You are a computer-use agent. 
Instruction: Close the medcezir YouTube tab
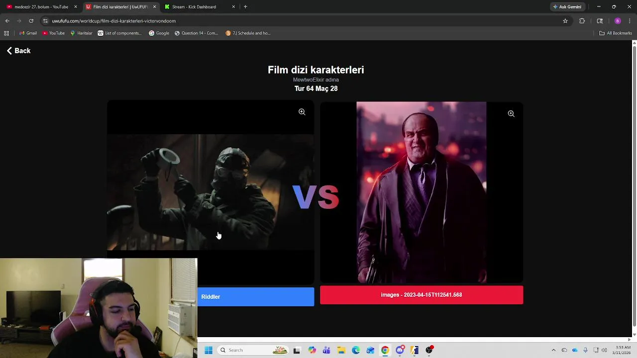76,7
